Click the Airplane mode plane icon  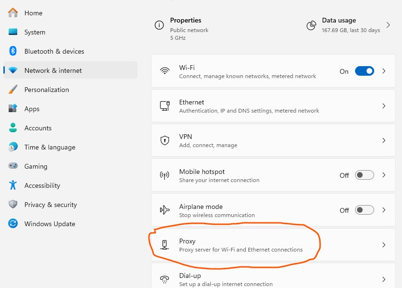tap(165, 210)
